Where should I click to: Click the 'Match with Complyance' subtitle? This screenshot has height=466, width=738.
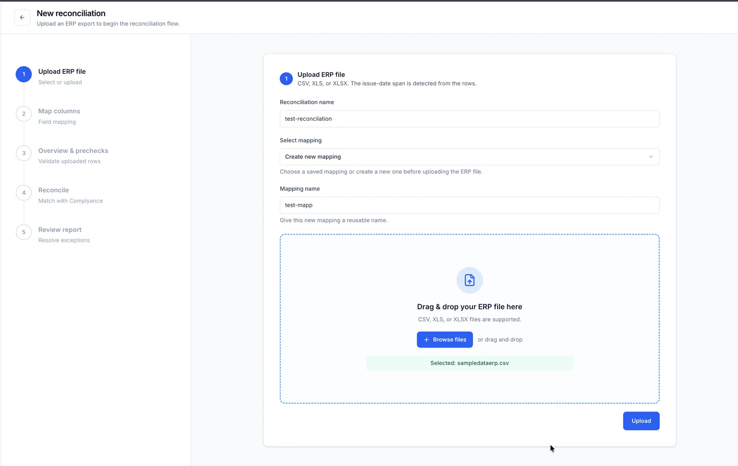pyautogui.click(x=71, y=201)
